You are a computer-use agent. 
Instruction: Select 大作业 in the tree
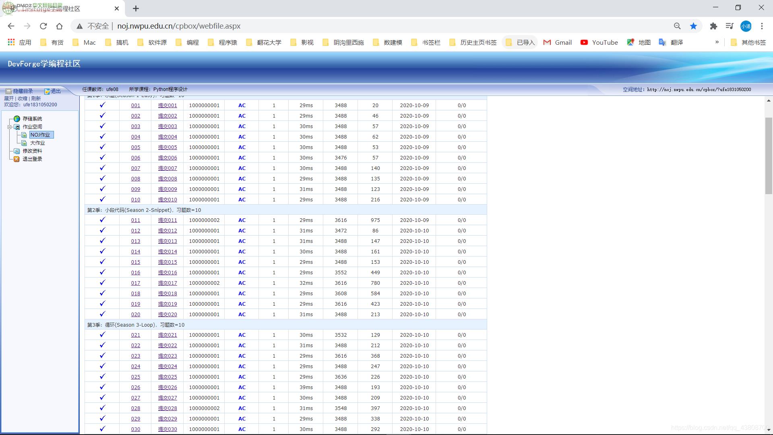(x=37, y=143)
